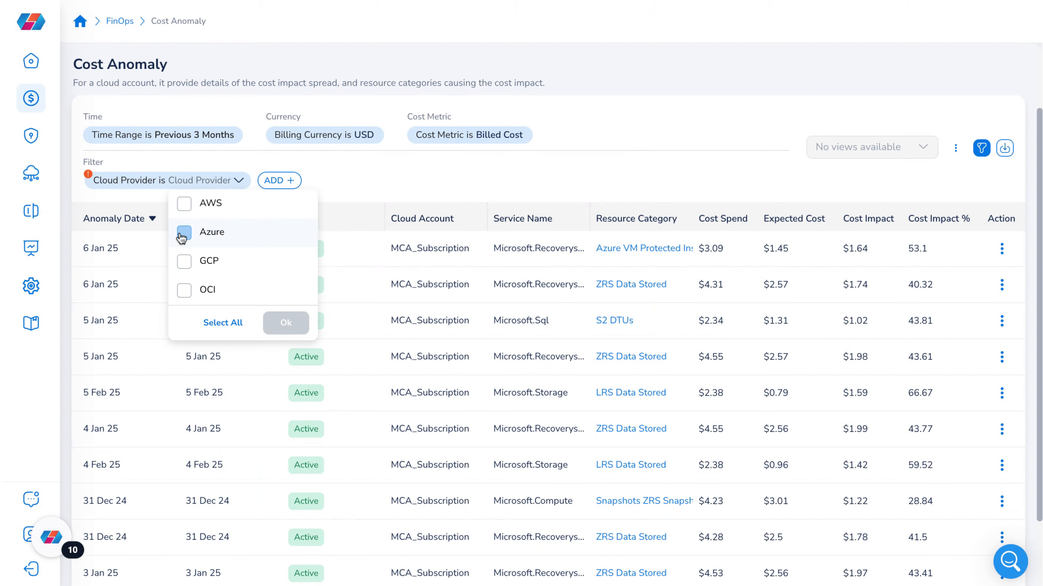The width and height of the screenshot is (1043, 586).
Task: Open action menu for $3.09 cost spend row
Action: [x=1002, y=249]
